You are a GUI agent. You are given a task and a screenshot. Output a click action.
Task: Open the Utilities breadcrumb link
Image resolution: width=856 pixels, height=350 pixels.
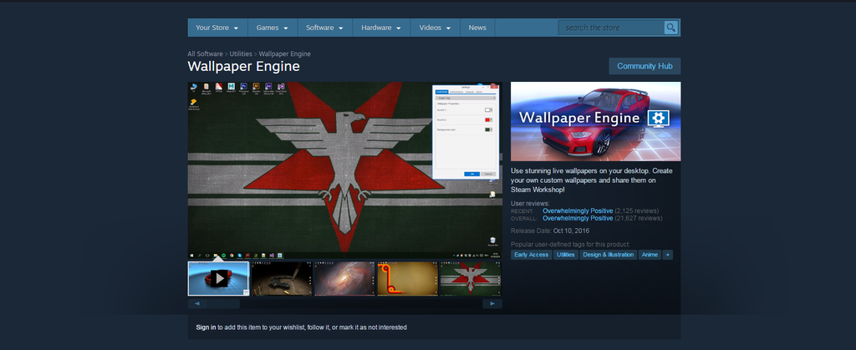pyautogui.click(x=241, y=53)
